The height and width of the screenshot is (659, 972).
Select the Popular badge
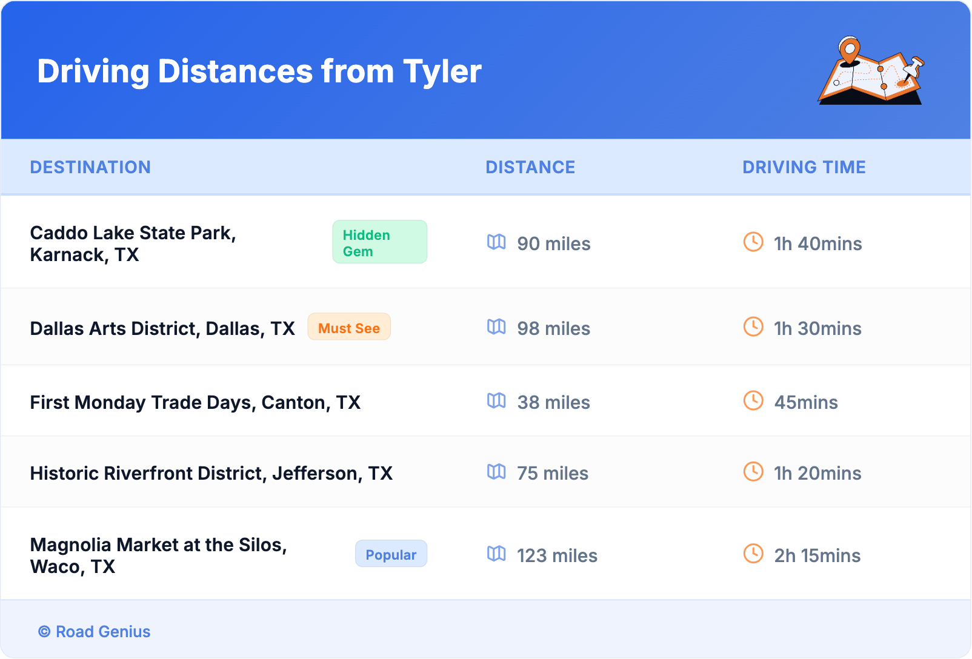pos(391,554)
